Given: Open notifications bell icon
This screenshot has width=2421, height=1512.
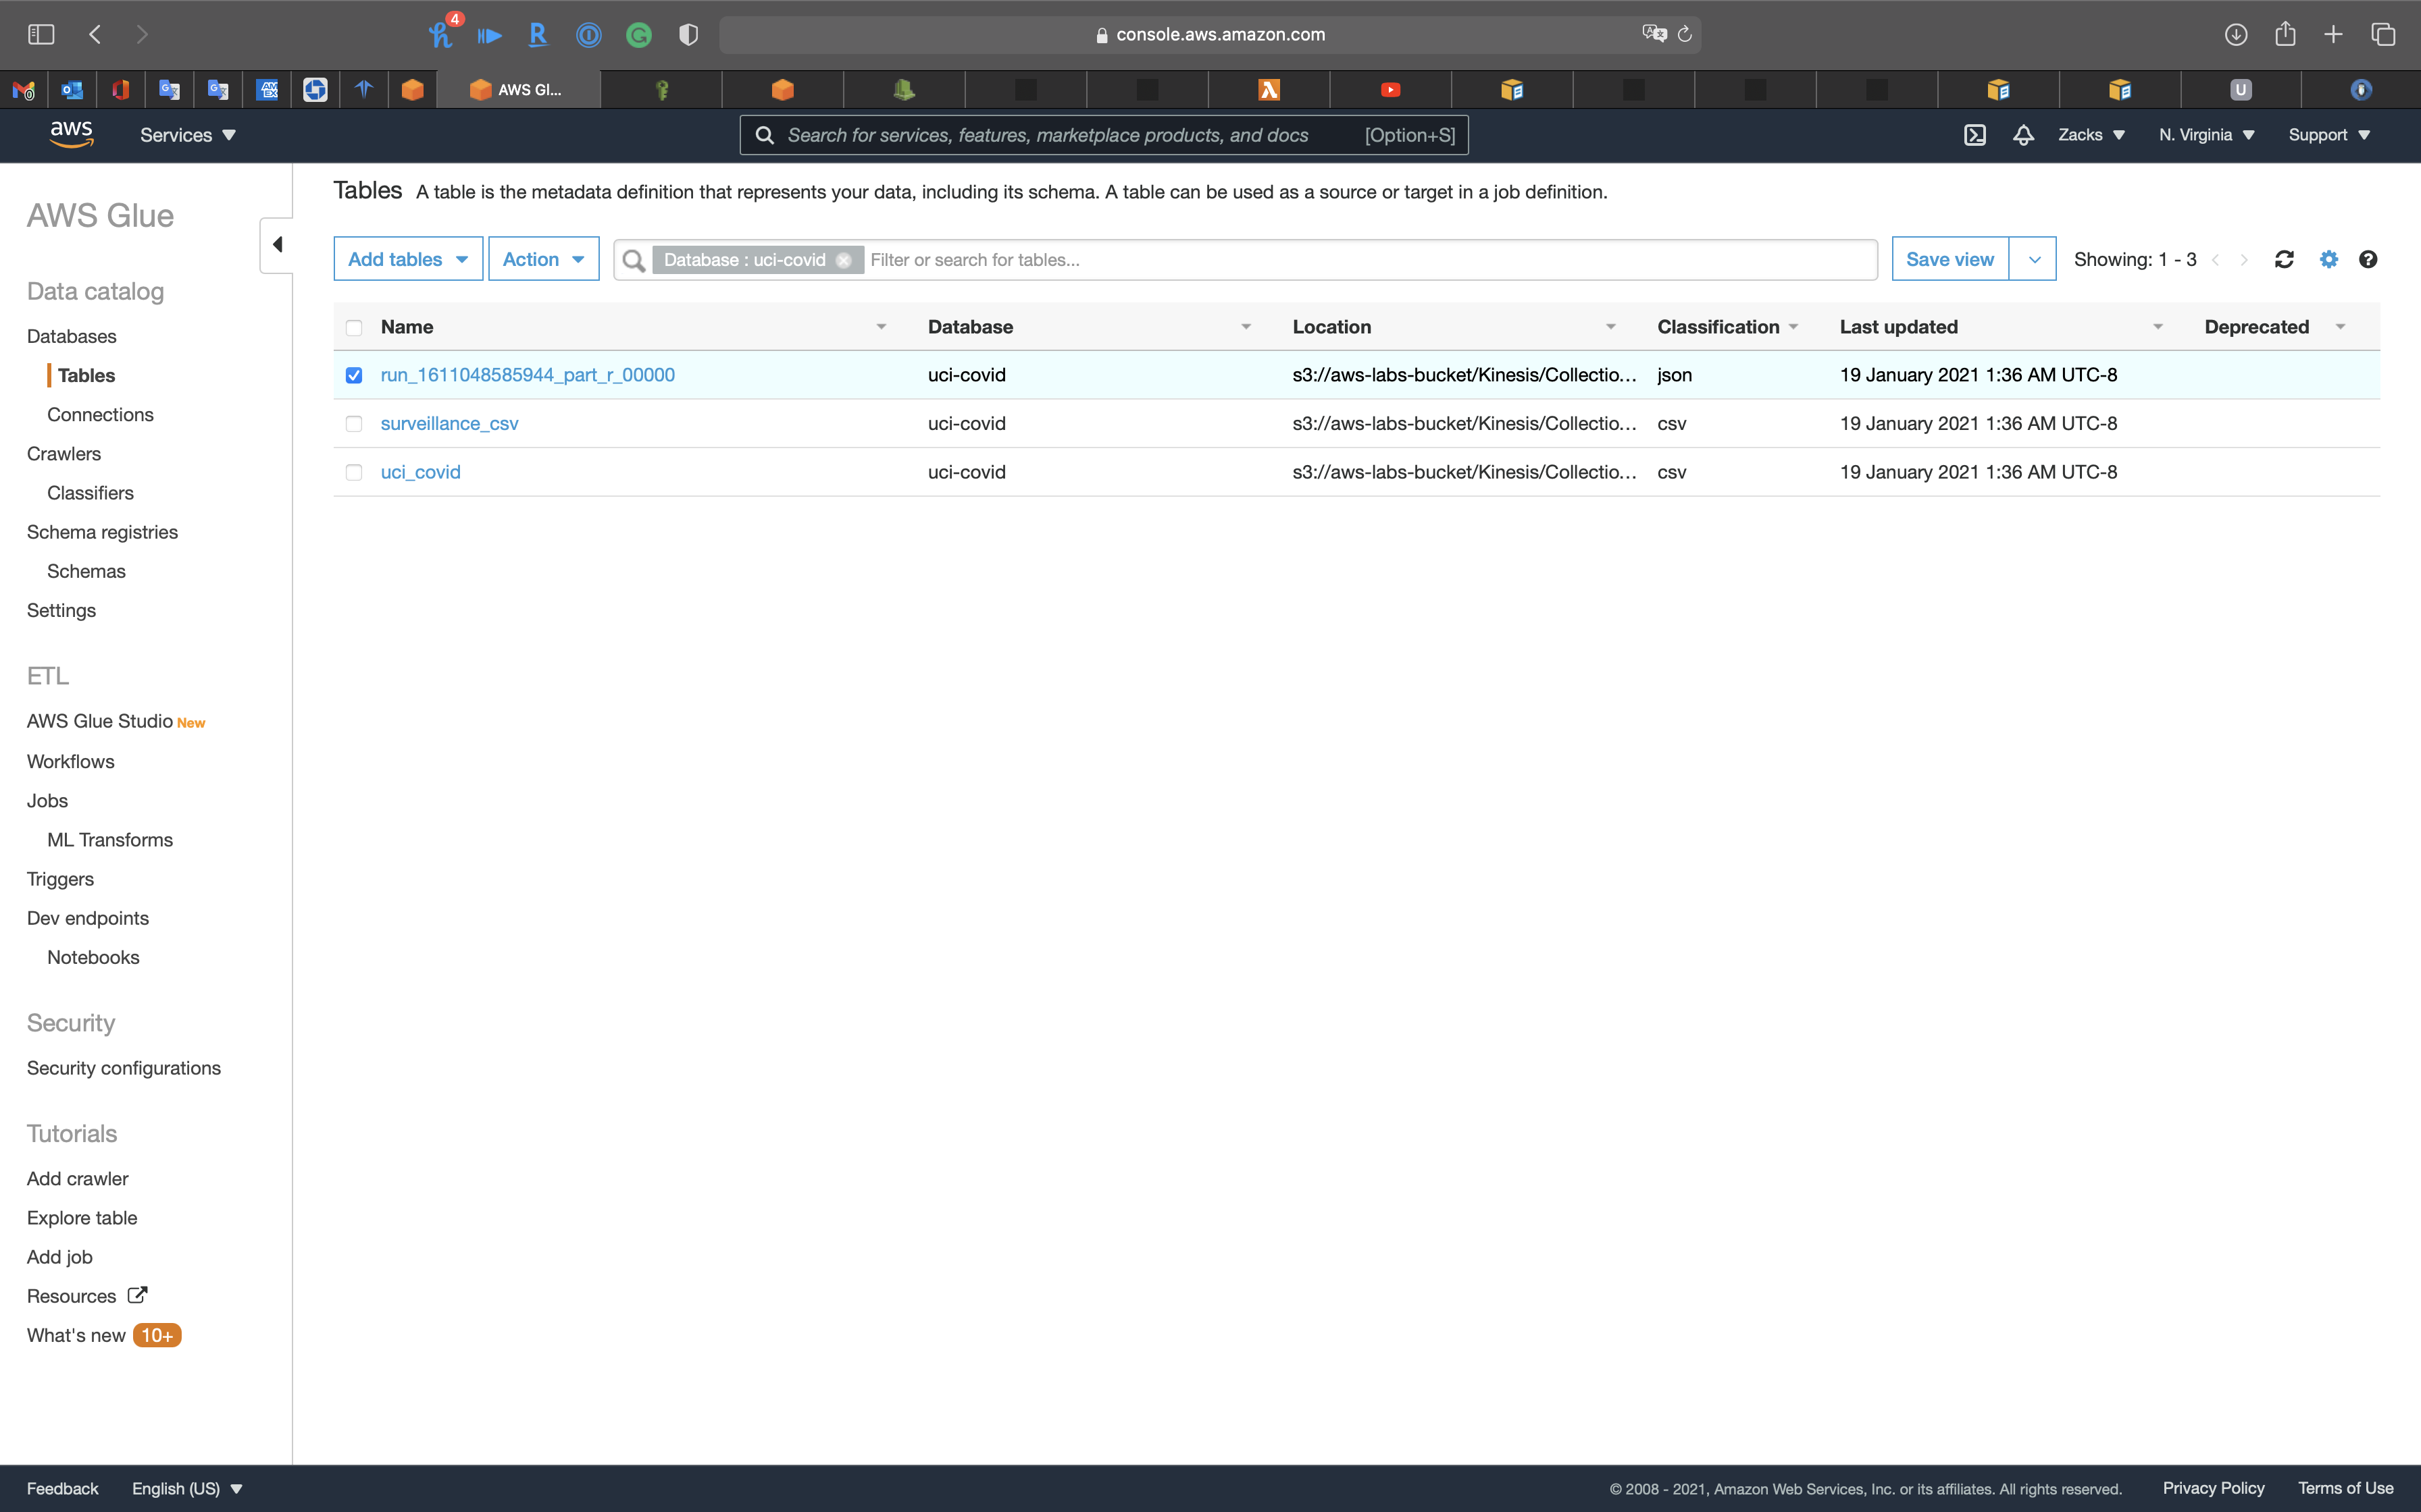Looking at the screenshot, I should pyautogui.click(x=2023, y=135).
